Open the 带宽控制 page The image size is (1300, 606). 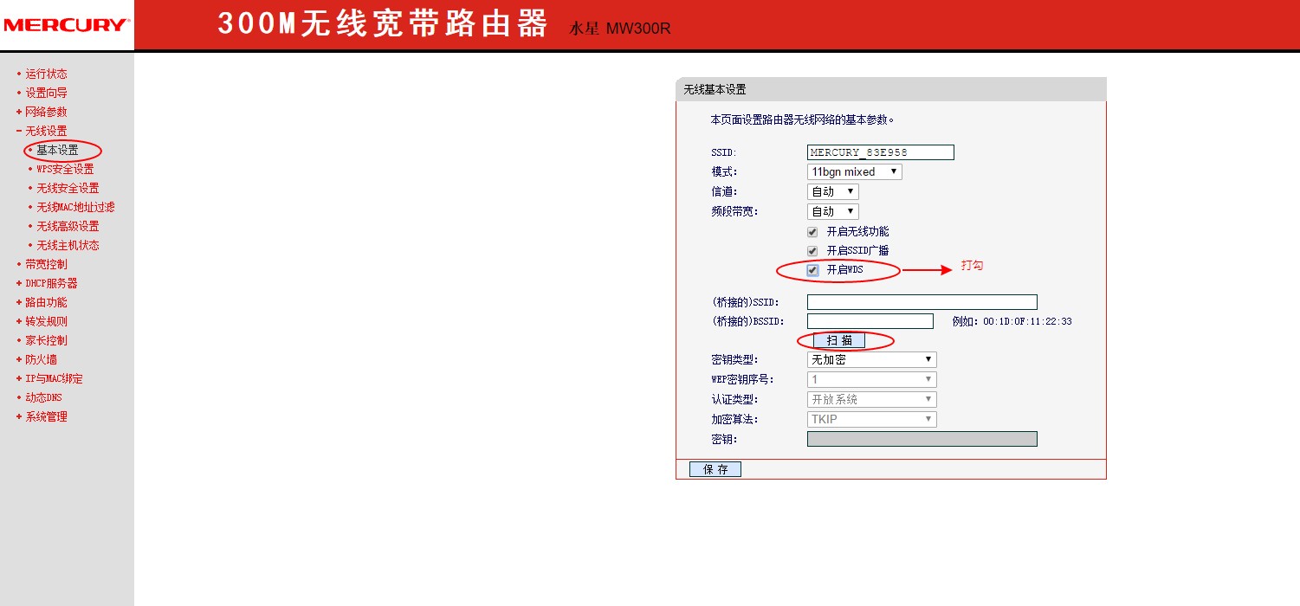point(45,264)
